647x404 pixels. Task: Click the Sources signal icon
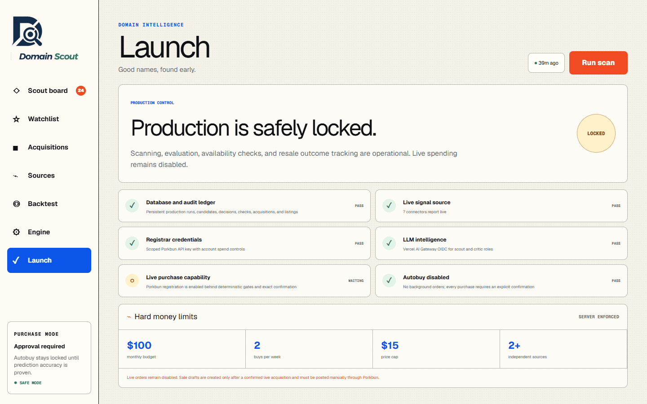(x=16, y=176)
